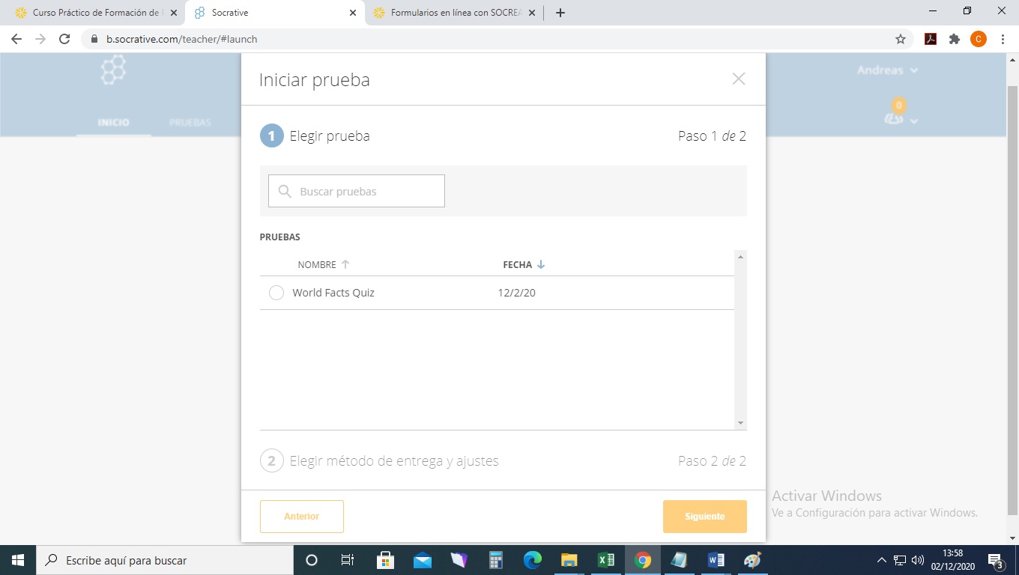This screenshot has height=575, width=1019.
Task: Click the Windows taskbar search box
Action: 165,560
